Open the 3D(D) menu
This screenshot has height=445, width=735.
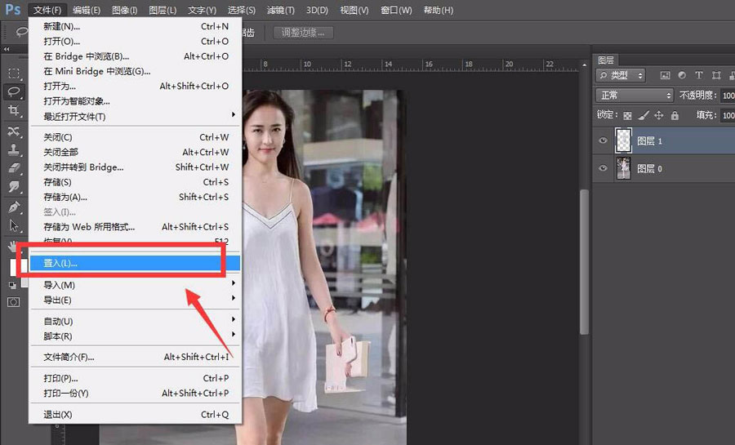coord(317,10)
